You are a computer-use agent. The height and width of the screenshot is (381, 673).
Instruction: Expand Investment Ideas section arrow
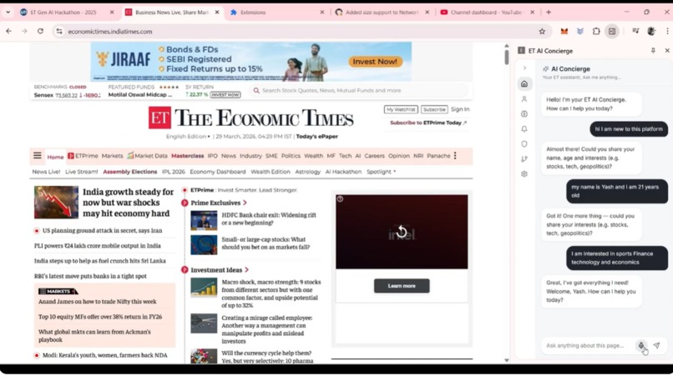(246, 270)
